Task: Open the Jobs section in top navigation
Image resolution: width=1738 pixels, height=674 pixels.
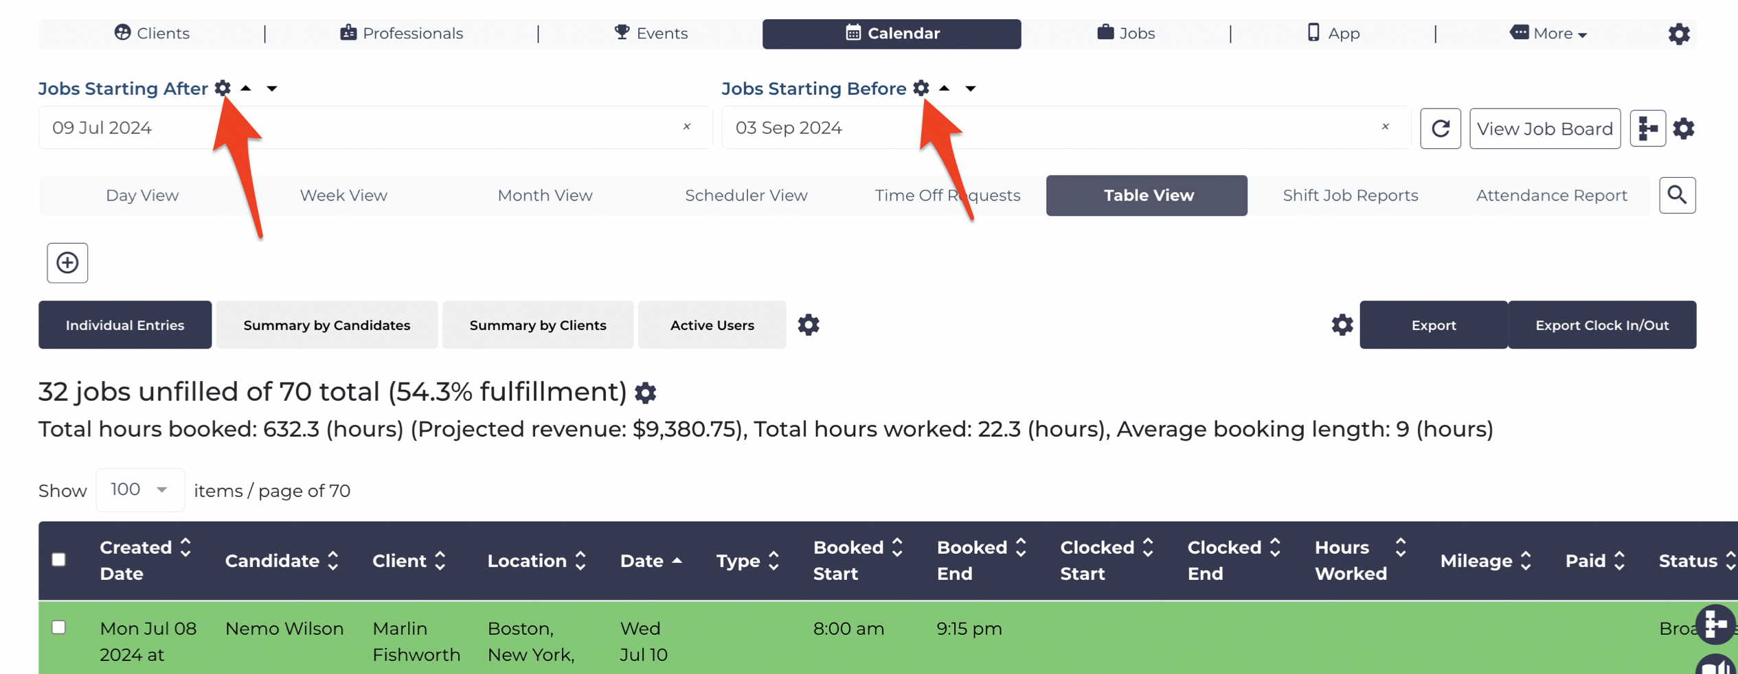Action: (x=1125, y=33)
